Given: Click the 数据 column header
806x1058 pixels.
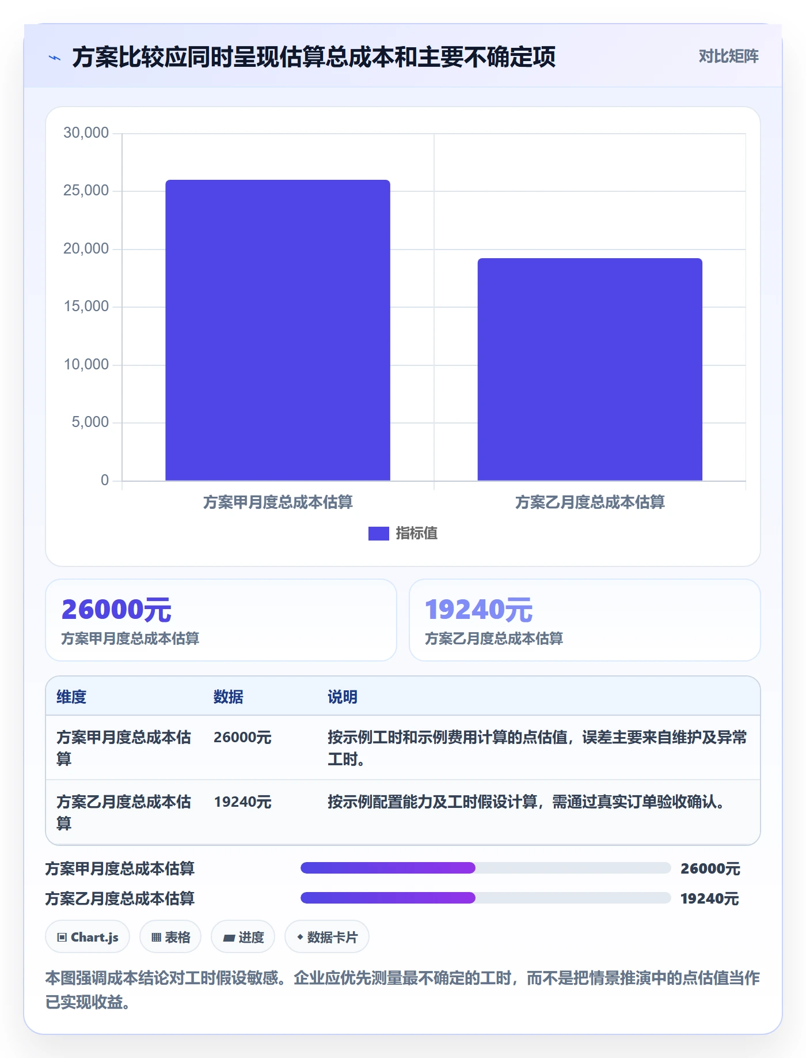Looking at the screenshot, I should point(228,697).
